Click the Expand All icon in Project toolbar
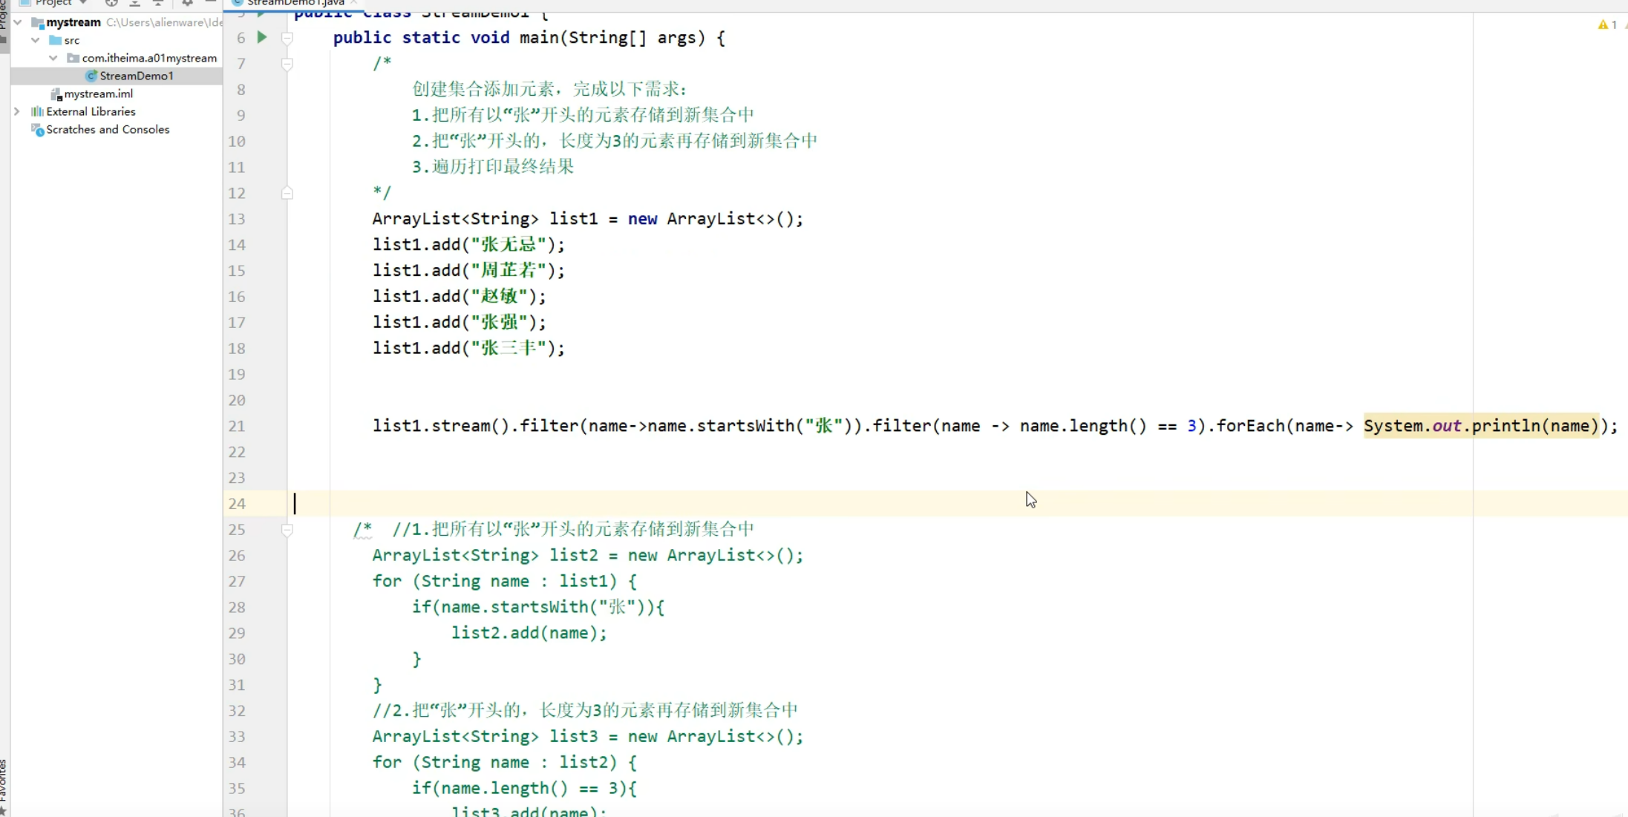The width and height of the screenshot is (1628, 817). click(x=134, y=4)
